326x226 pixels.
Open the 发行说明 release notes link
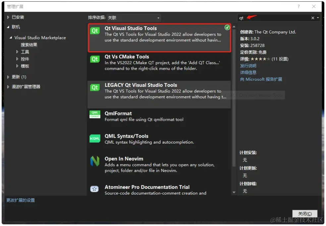[248, 66]
